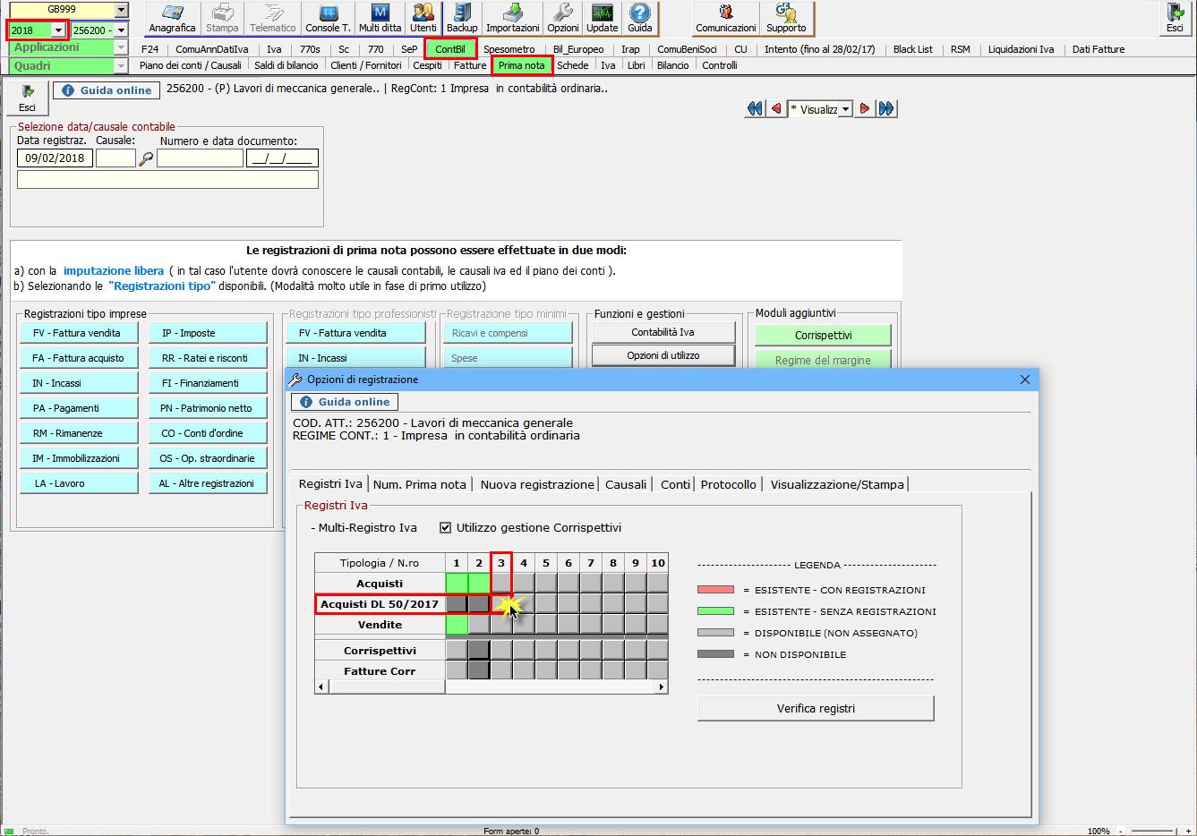Click the Verifica registri button
Viewport: 1197px width, 836px height.
(x=815, y=708)
